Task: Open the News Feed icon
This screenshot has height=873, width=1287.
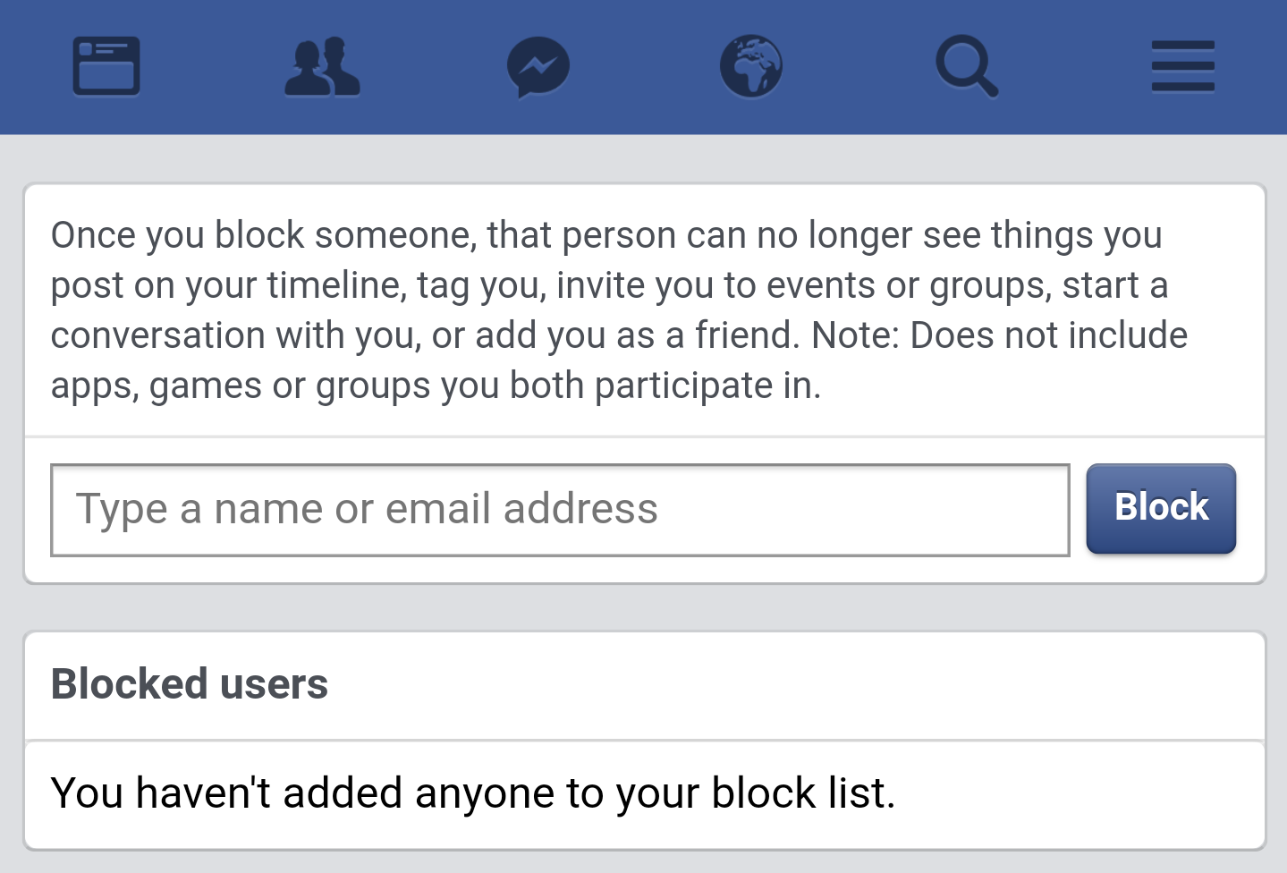Action: point(106,65)
